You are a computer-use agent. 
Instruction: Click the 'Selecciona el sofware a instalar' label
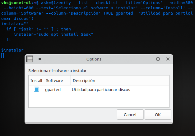[57, 70]
